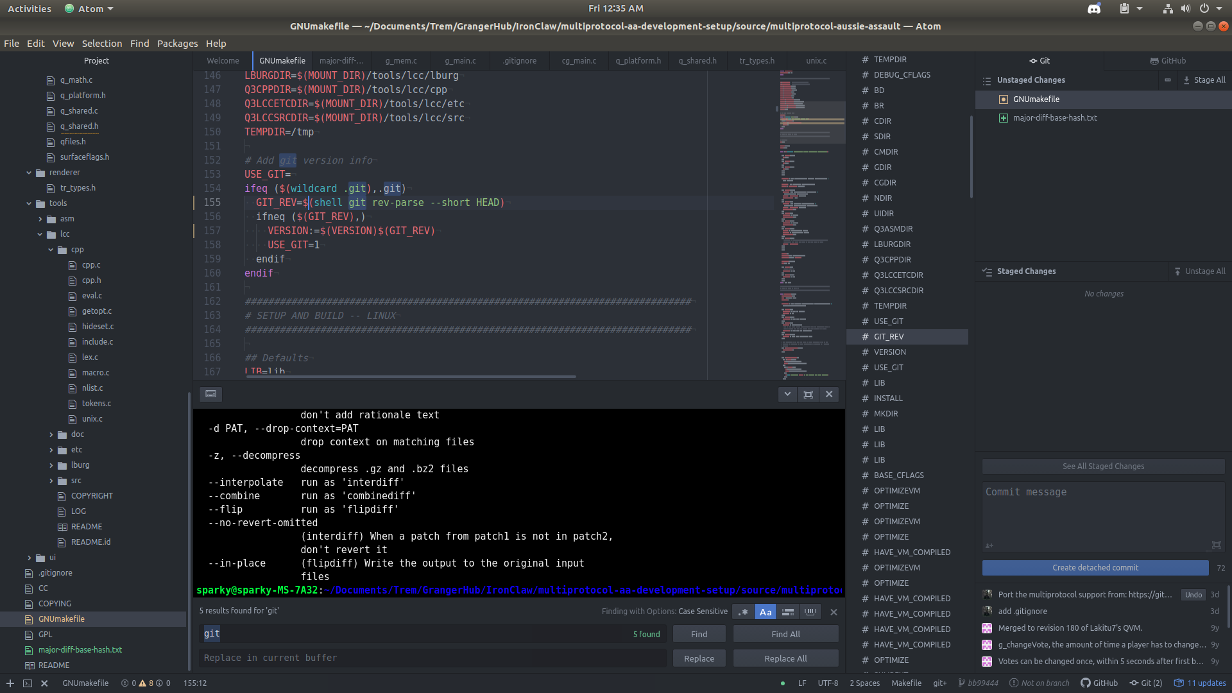Open GitHub status bar item
The image size is (1232, 693).
click(1099, 683)
